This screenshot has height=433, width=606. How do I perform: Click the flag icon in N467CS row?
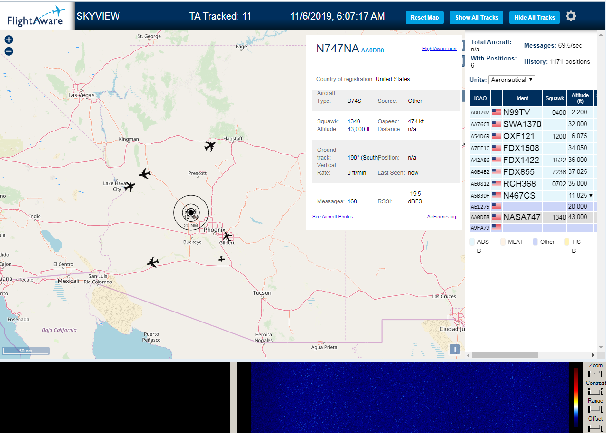497,195
